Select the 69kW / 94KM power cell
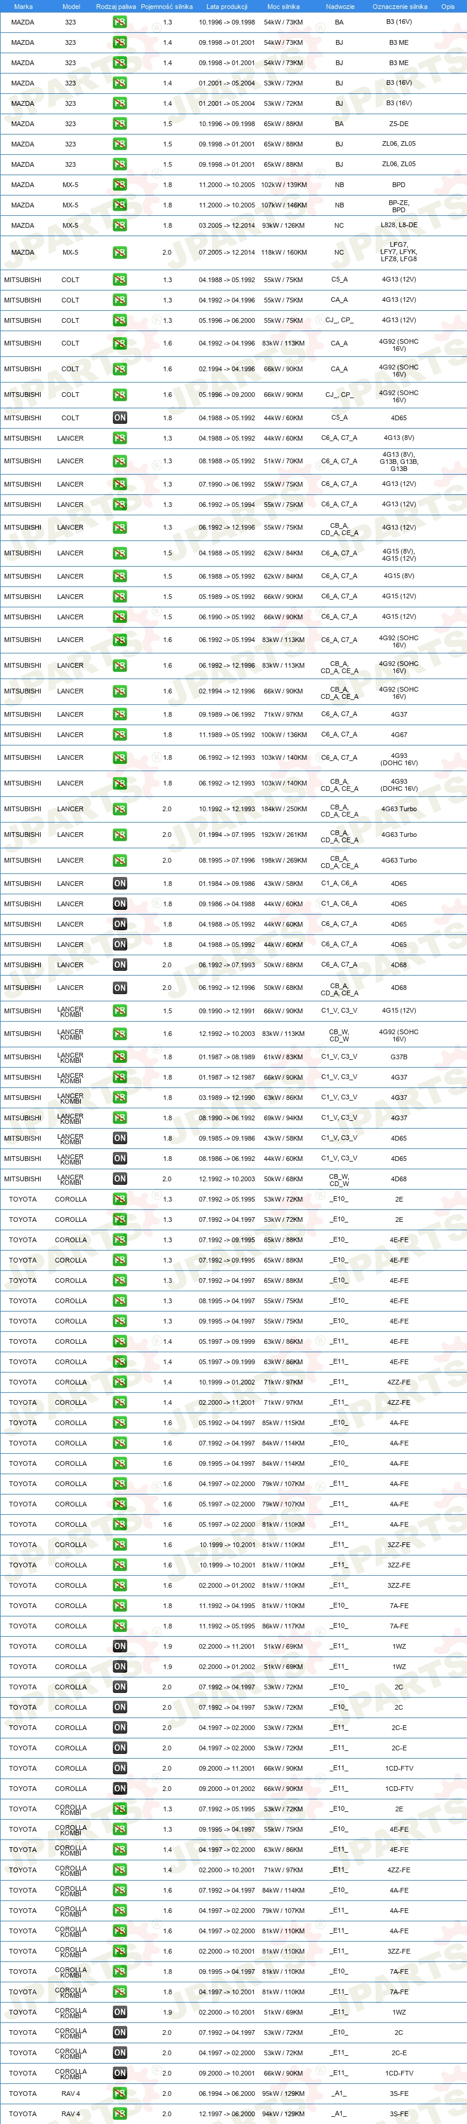The image size is (467, 2124). click(x=283, y=1118)
